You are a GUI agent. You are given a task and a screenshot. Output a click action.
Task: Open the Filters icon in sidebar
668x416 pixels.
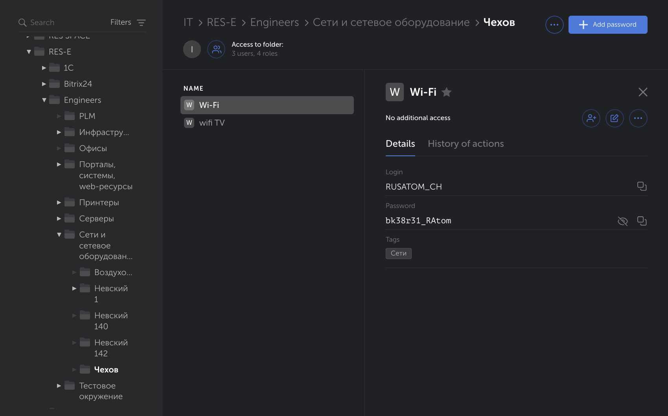coord(141,23)
